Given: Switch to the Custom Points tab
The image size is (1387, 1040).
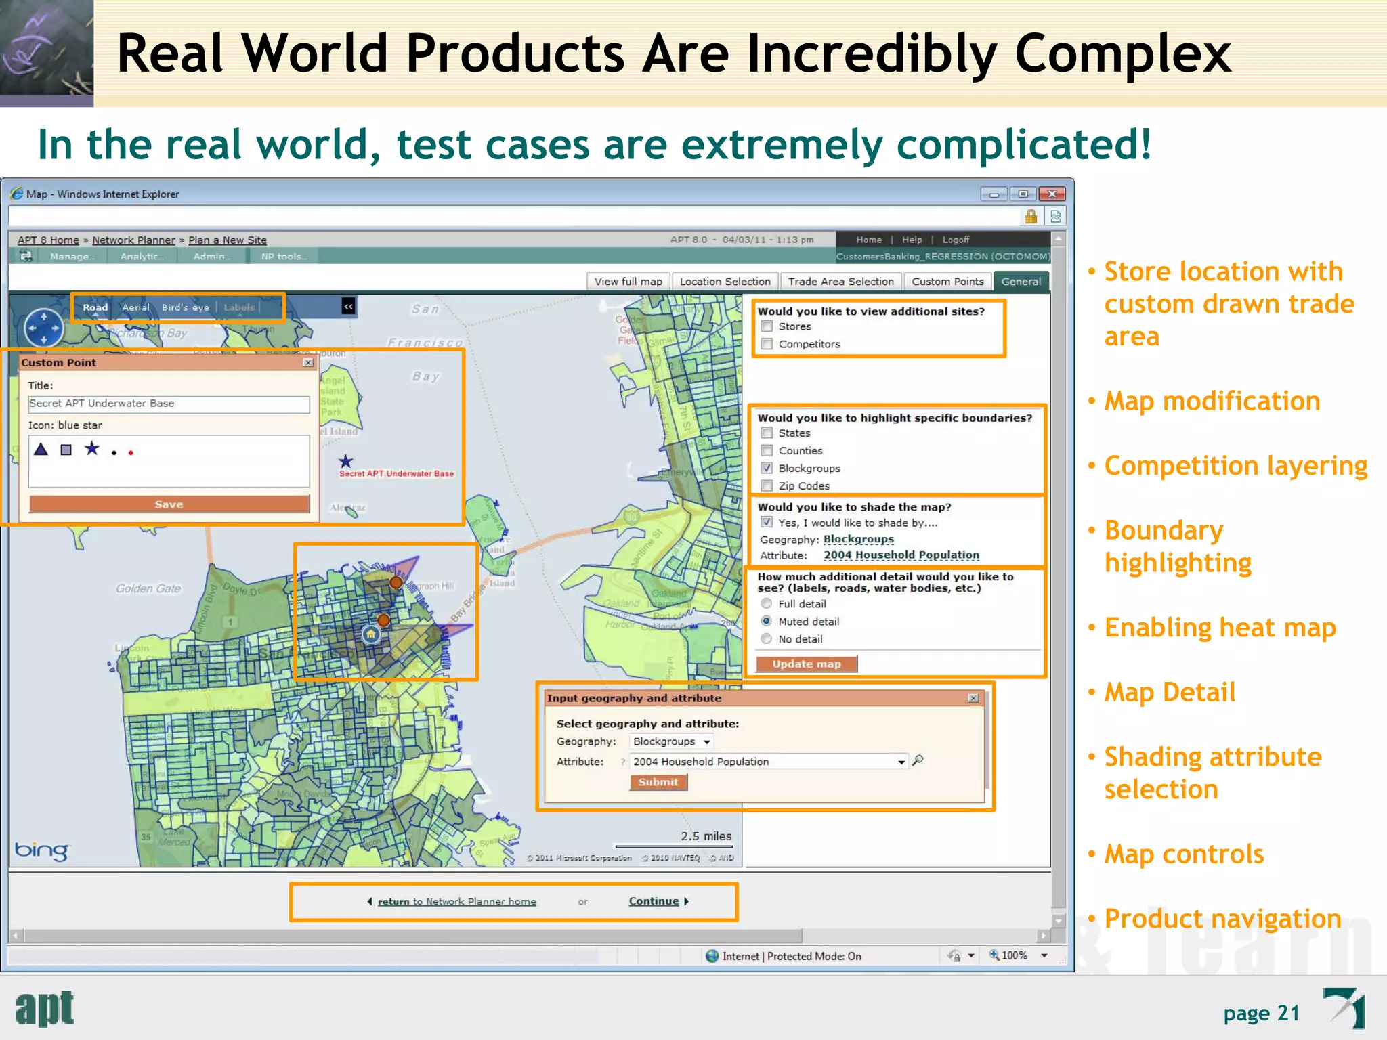Looking at the screenshot, I should 947,282.
